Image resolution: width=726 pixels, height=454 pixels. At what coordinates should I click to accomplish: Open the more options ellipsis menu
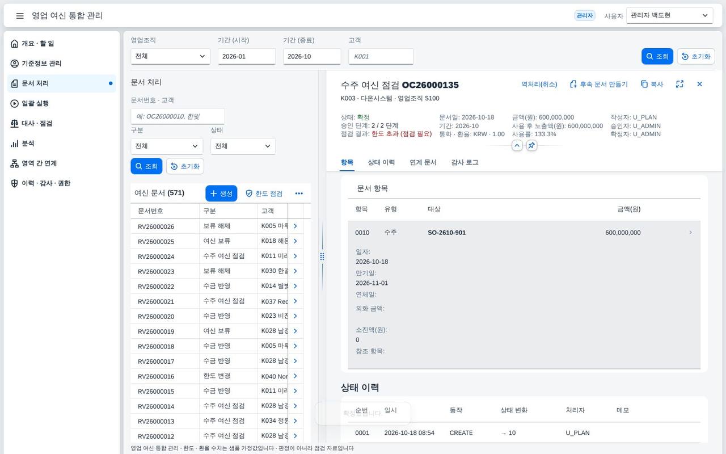point(299,194)
